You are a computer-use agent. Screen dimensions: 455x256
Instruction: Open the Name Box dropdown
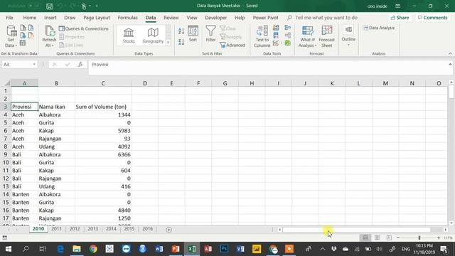click(34, 65)
